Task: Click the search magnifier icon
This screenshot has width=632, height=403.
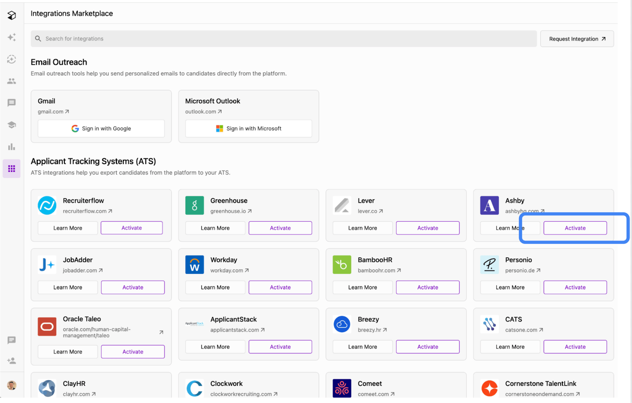Action: [38, 39]
